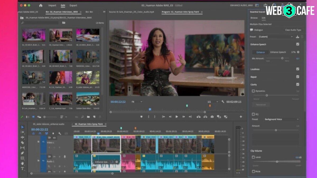Toggle the EQ checkbox in Essential Sound
This screenshot has width=317, height=178.
253,114
